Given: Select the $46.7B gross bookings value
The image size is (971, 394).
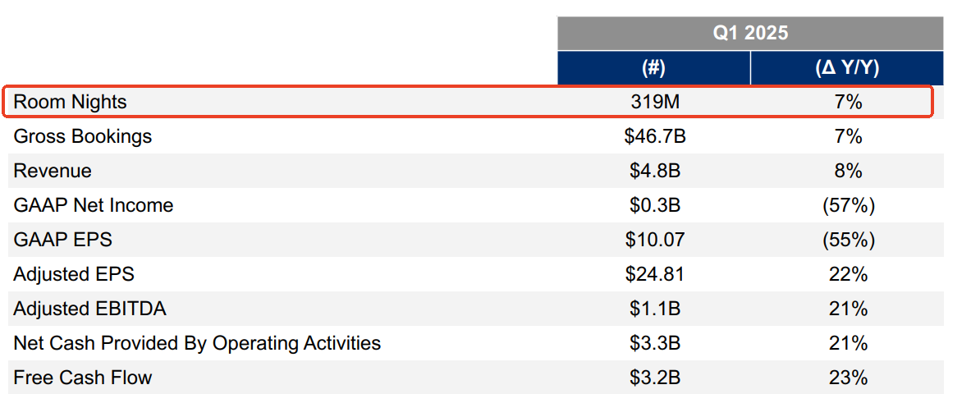Looking at the screenshot, I should 654,136.
